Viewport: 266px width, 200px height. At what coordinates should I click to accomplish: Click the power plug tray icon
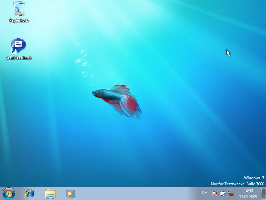pos(222,194)
